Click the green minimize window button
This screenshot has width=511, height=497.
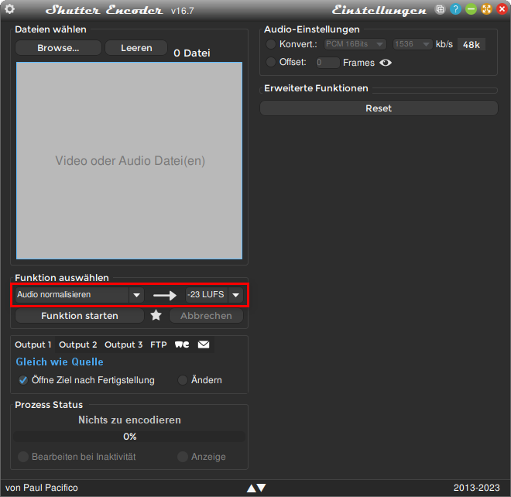pos(471,9)
